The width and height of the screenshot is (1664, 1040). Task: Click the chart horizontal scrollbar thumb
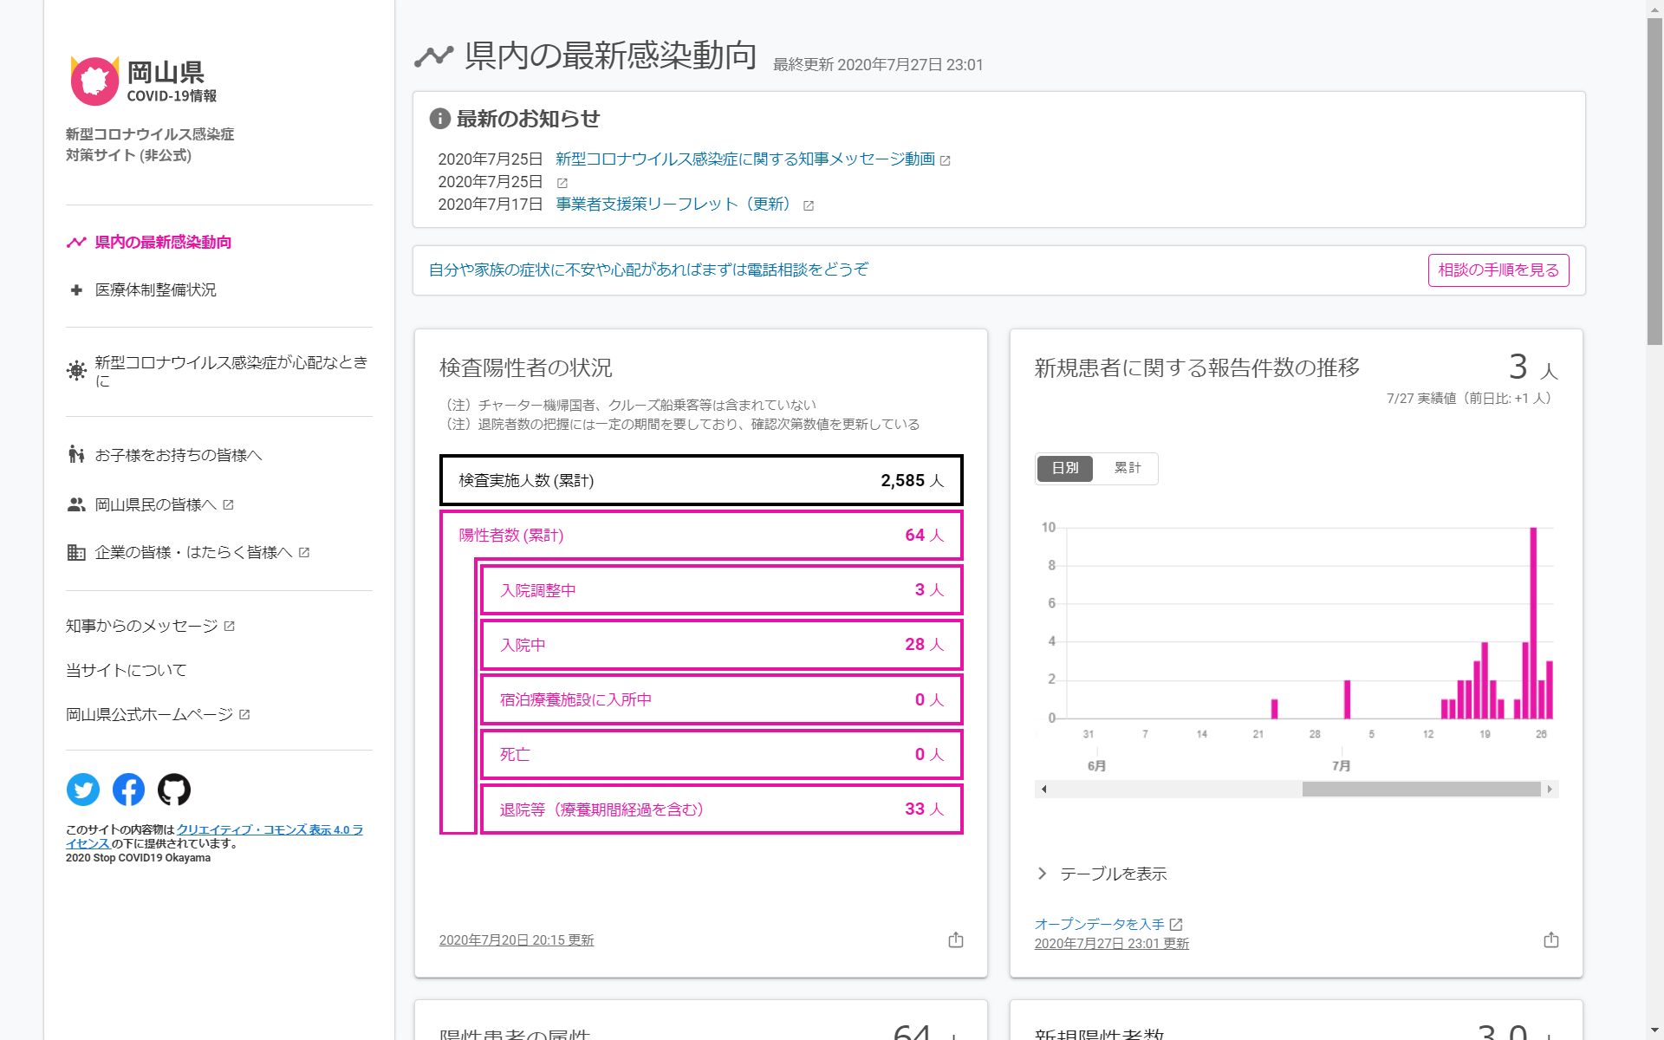pos(1421,789)
